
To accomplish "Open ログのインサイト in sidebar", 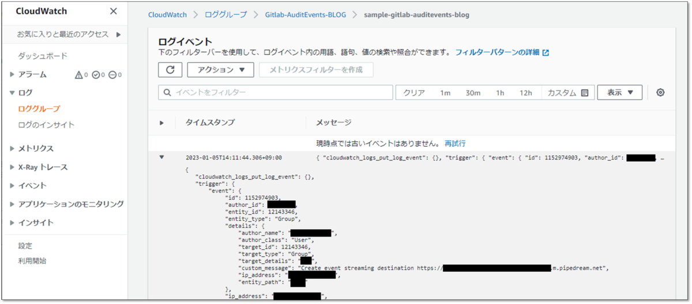I will click(46, 124).
